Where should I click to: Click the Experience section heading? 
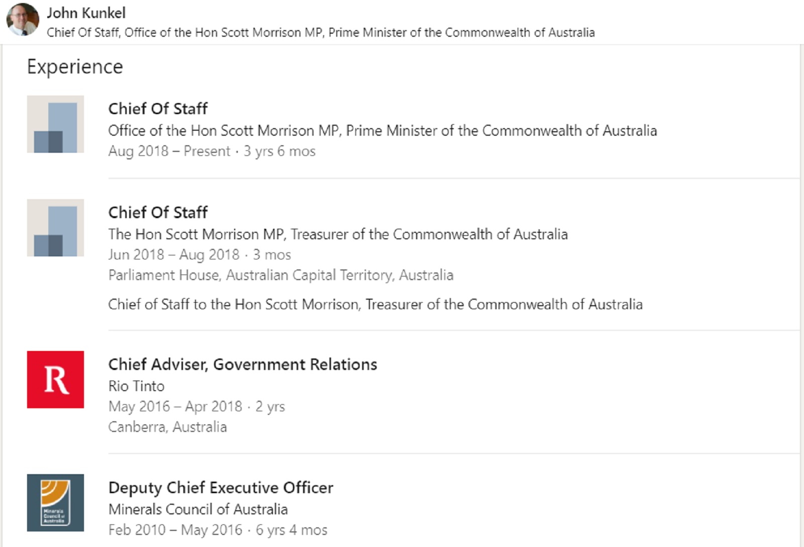tap(75, 67)
